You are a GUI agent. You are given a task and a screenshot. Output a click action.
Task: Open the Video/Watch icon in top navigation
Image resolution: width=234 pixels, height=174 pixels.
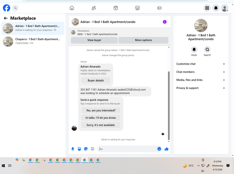click(x=116, y=8)
